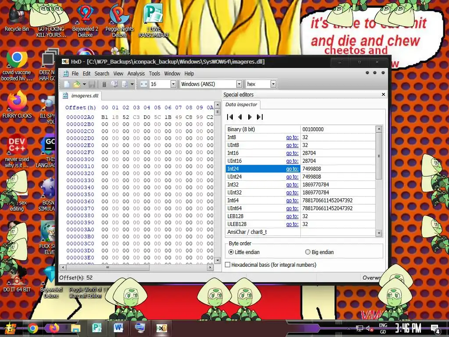This screenshot has width=449, height=337.
Task: Open dropdown arrow next to Open icon
Action: coord(84,84)
